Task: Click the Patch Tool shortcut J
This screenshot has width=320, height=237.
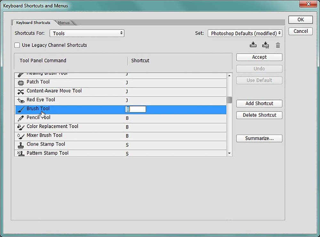Action: click(127, 82)
